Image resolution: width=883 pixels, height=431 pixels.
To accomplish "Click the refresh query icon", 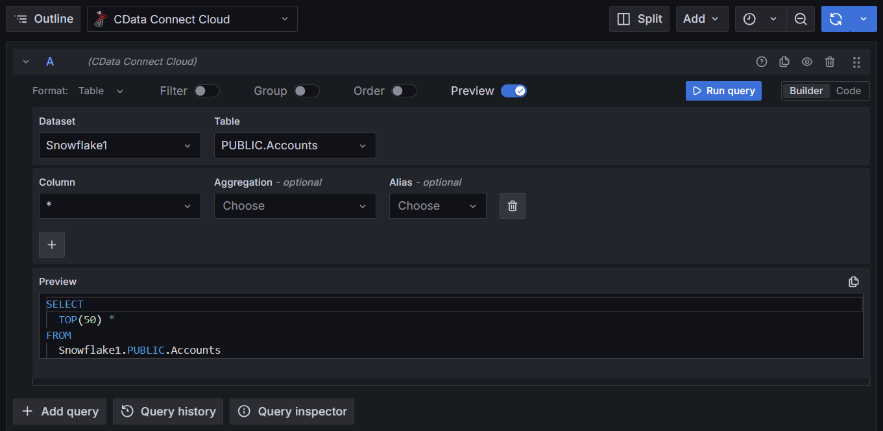I will pyautogui.click(x=836, y=19).
